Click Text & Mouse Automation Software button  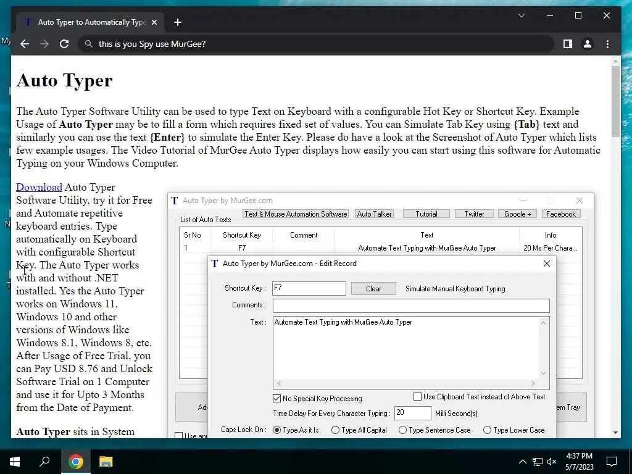(296, 214)
